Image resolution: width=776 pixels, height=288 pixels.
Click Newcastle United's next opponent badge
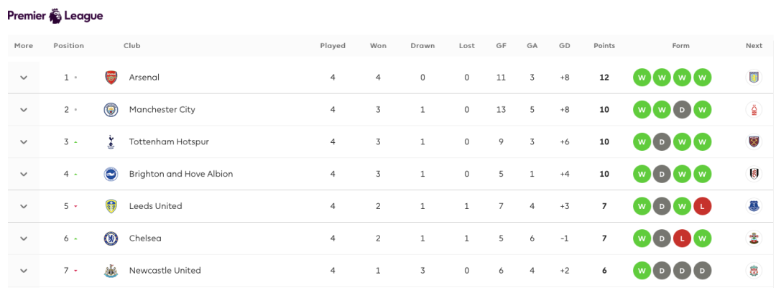[754, 271]
